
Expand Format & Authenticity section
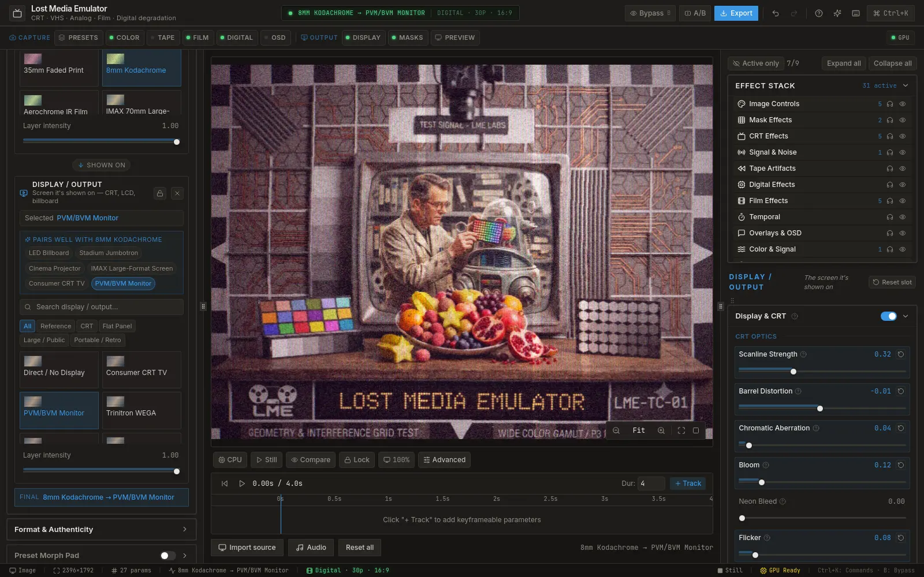(x=101, y=530)
